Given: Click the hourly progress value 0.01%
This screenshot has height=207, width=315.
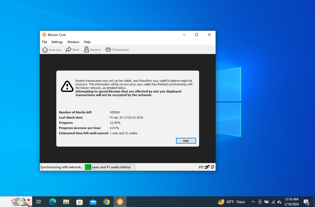Looking at the screenshot, I should point(114,128).
